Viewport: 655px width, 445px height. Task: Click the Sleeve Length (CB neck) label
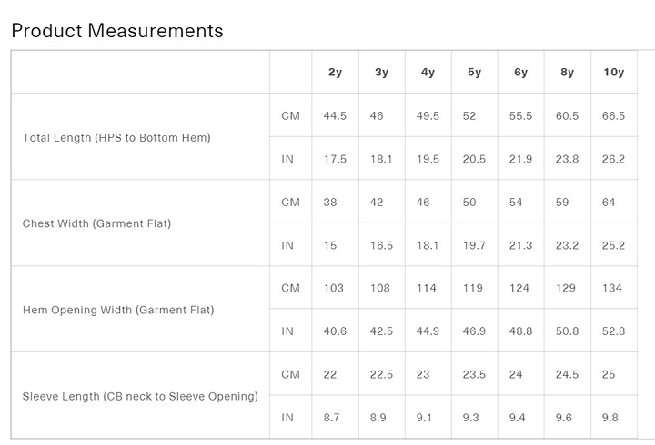coord(140,396)
